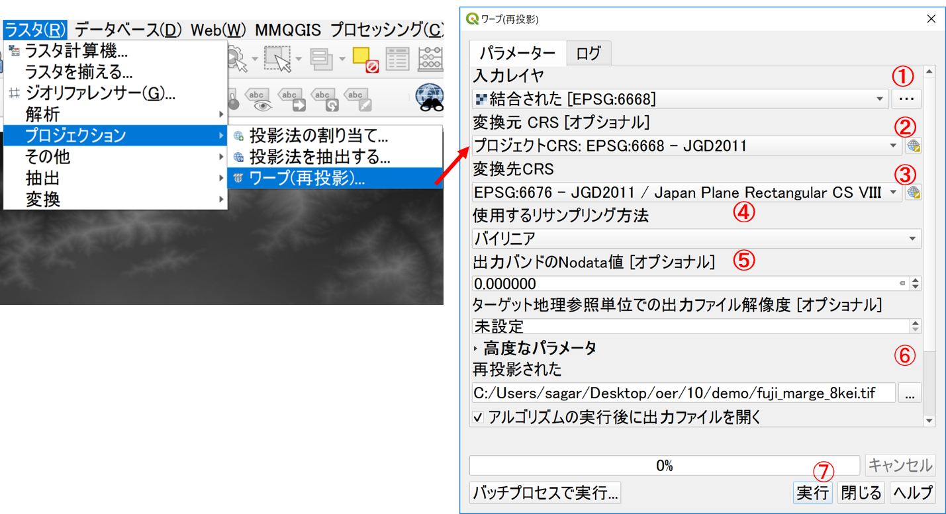The height and width of the screenshot is (514, 946).
Task: Open the Web(W) menu
Action: pyautogui.click(x=218, y=30)
